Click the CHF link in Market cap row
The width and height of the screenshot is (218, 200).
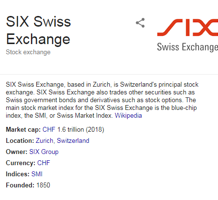click(x=49, y=130)
